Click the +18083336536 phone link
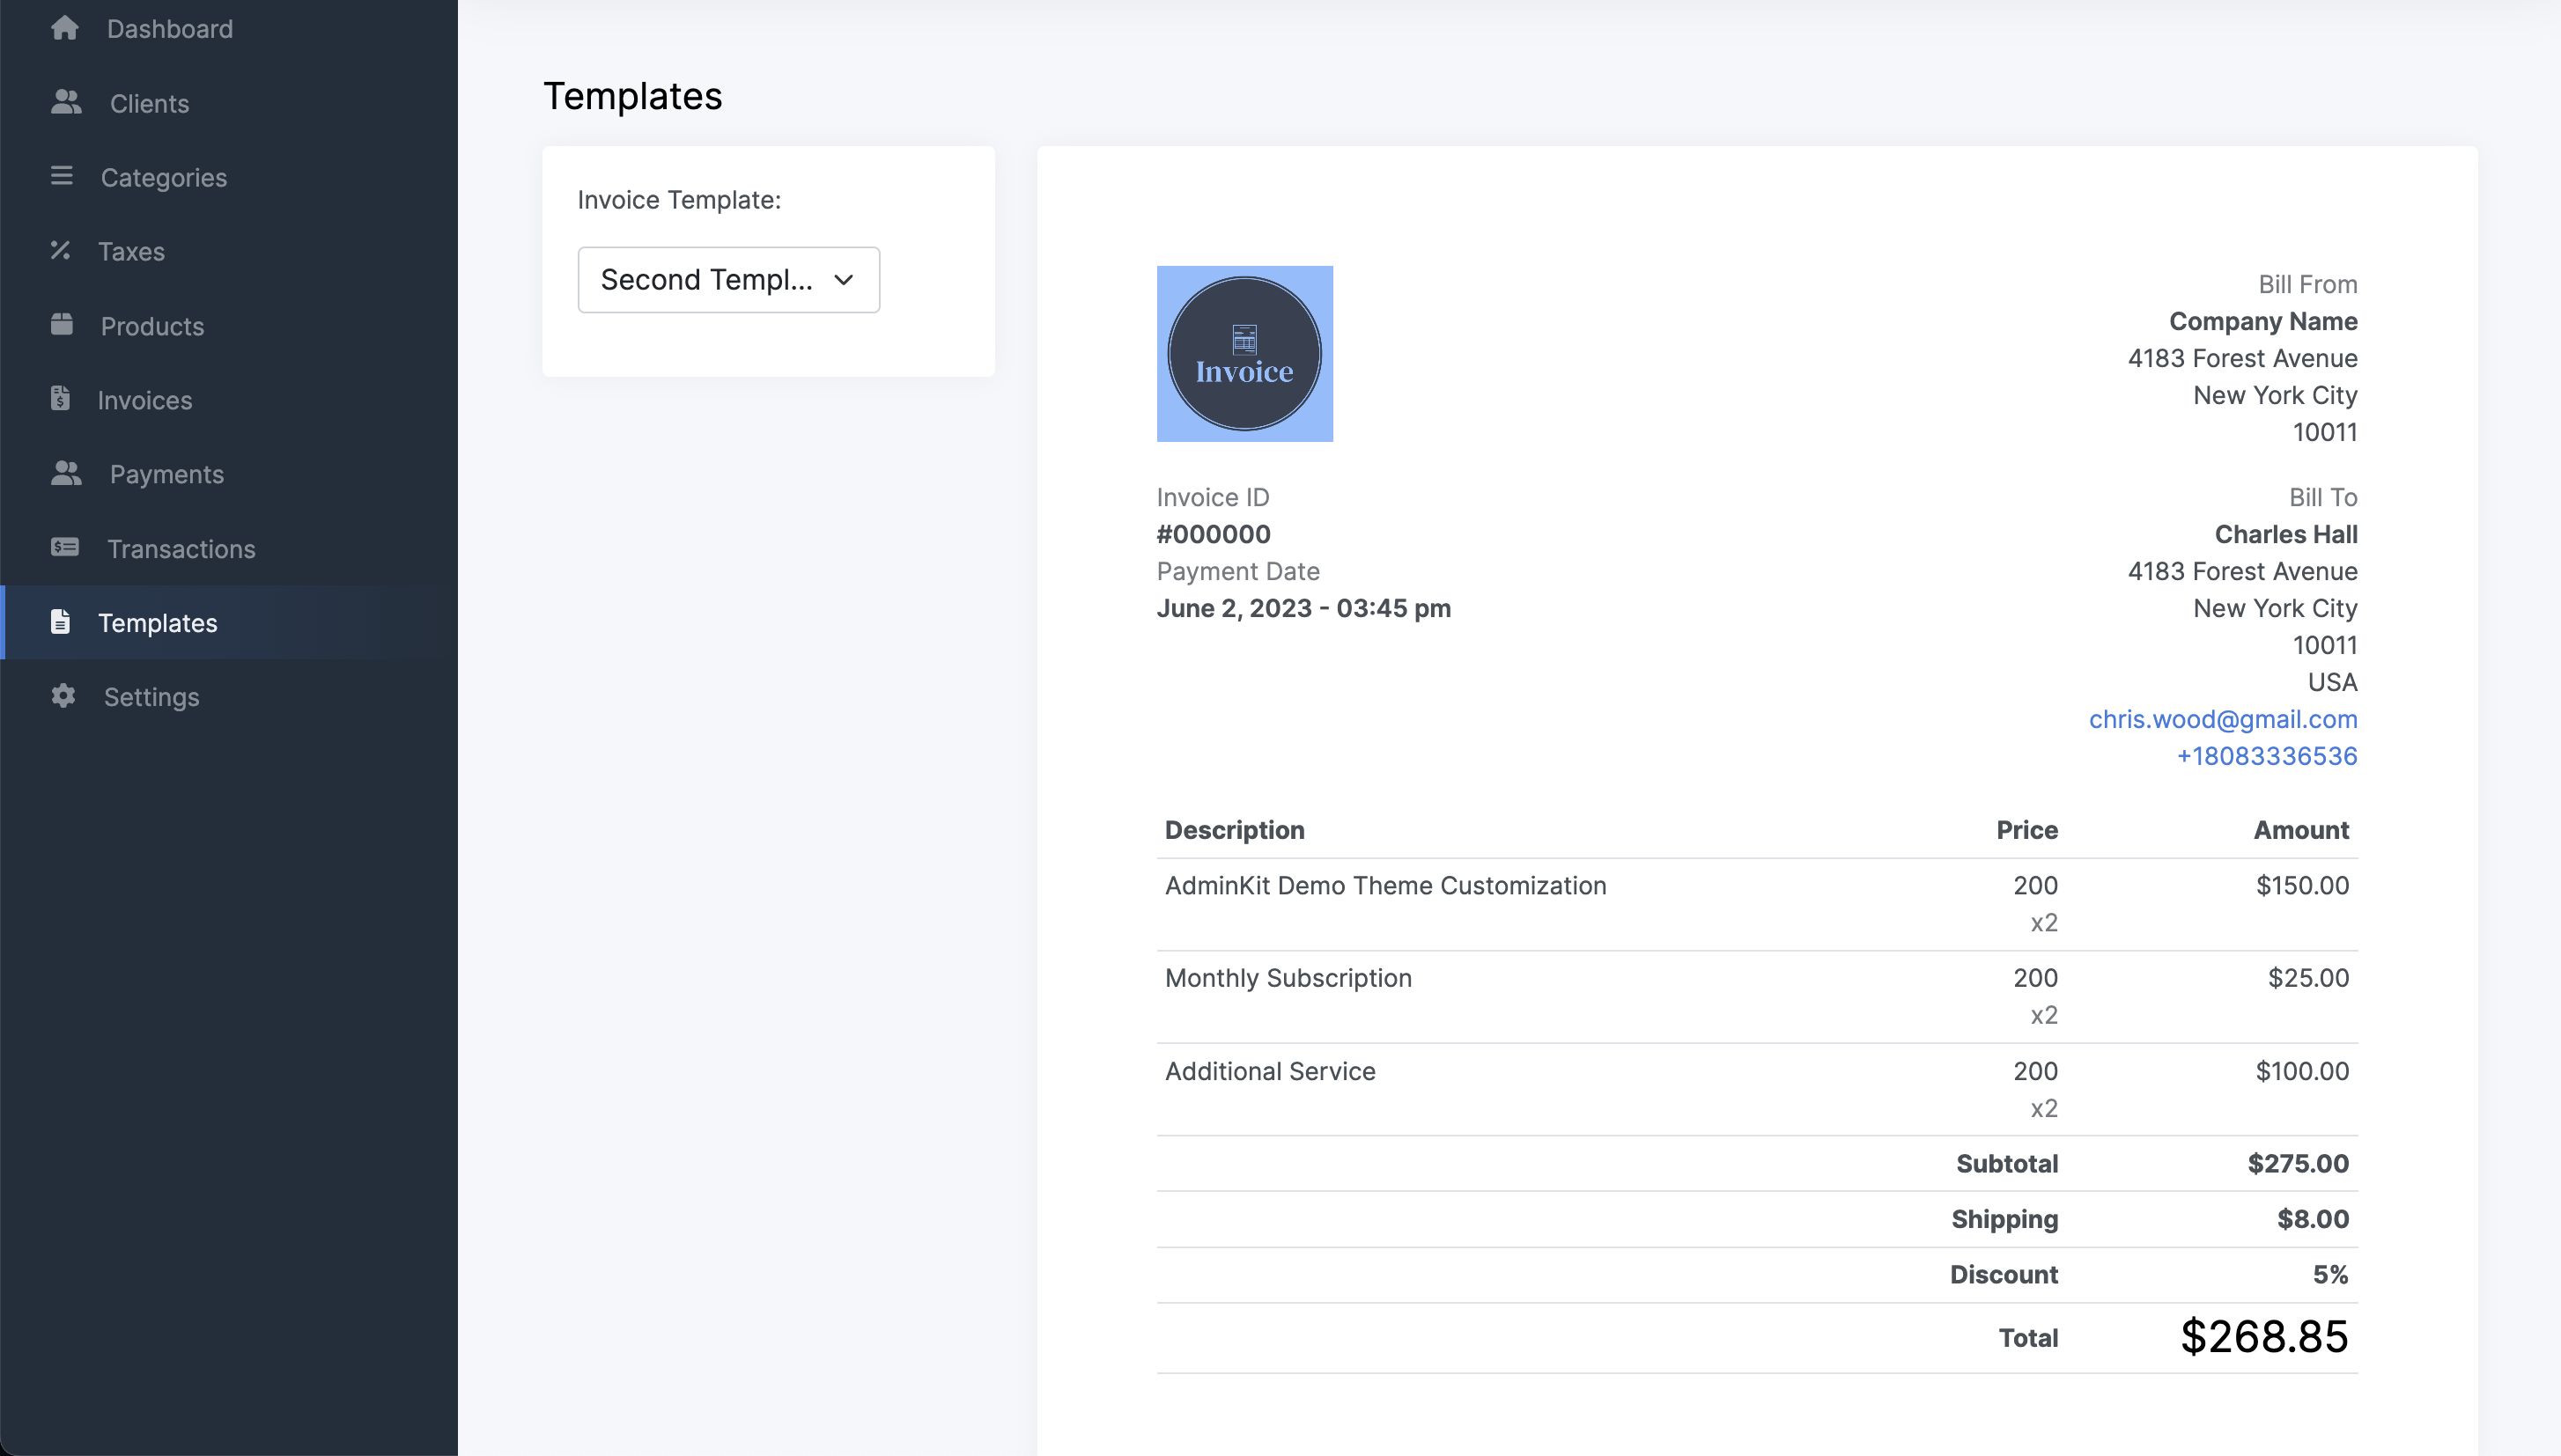The height and width of the screenshot is (1456, 2561). (2266, 756)
